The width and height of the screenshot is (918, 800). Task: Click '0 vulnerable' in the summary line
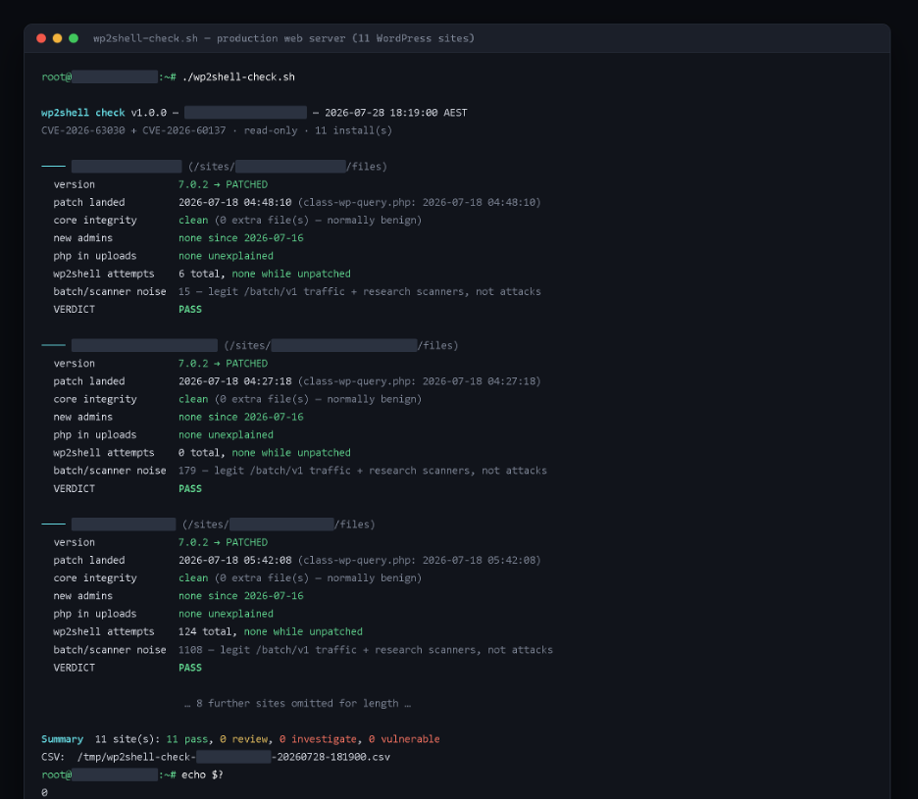[404, 739]
